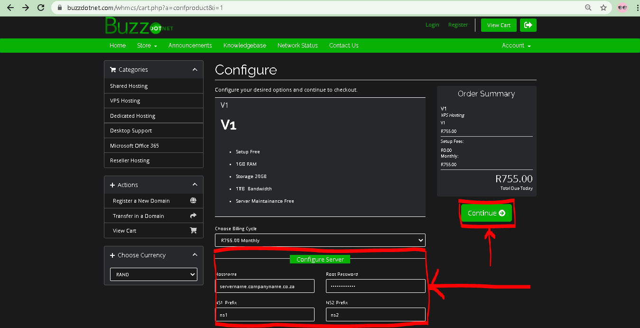
Task: Click the View Cart button in header
Action: tap(499, 25)
